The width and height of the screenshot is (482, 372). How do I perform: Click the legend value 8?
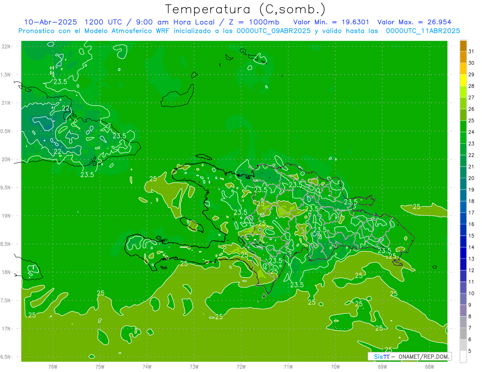tap(470, 316)
